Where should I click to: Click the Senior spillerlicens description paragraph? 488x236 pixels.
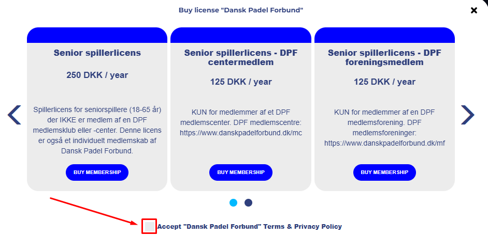pos(97,130)
